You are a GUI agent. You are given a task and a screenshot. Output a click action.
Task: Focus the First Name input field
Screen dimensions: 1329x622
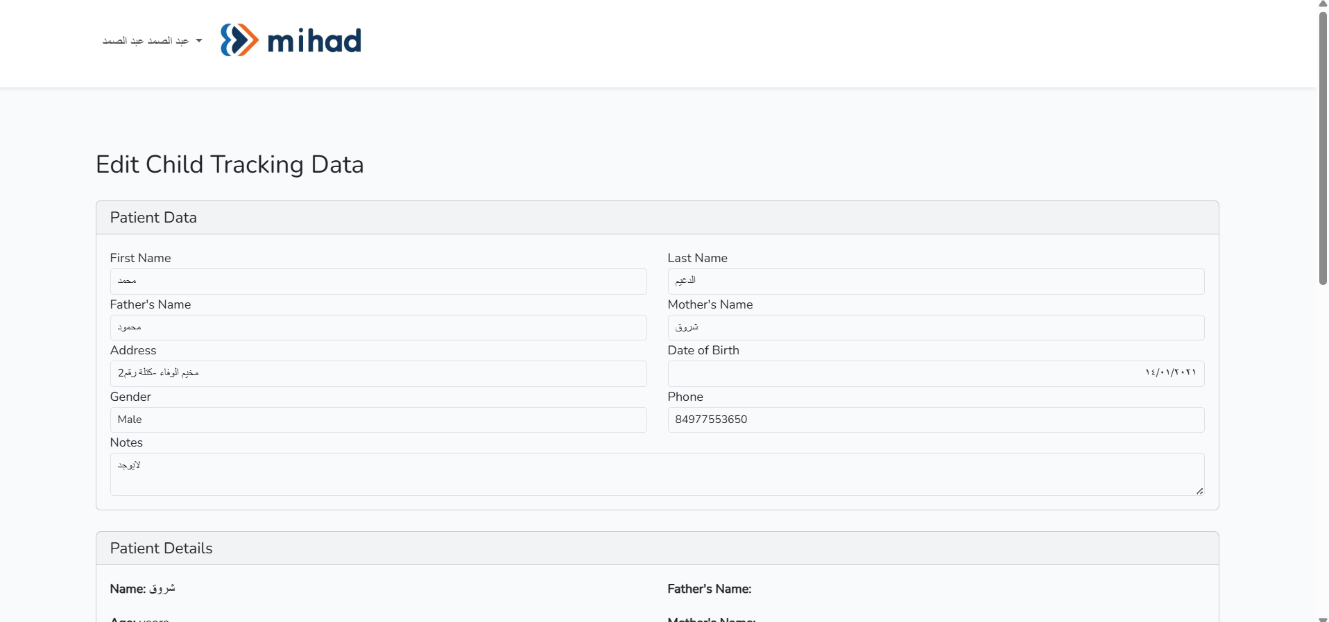tap(378, 281)
